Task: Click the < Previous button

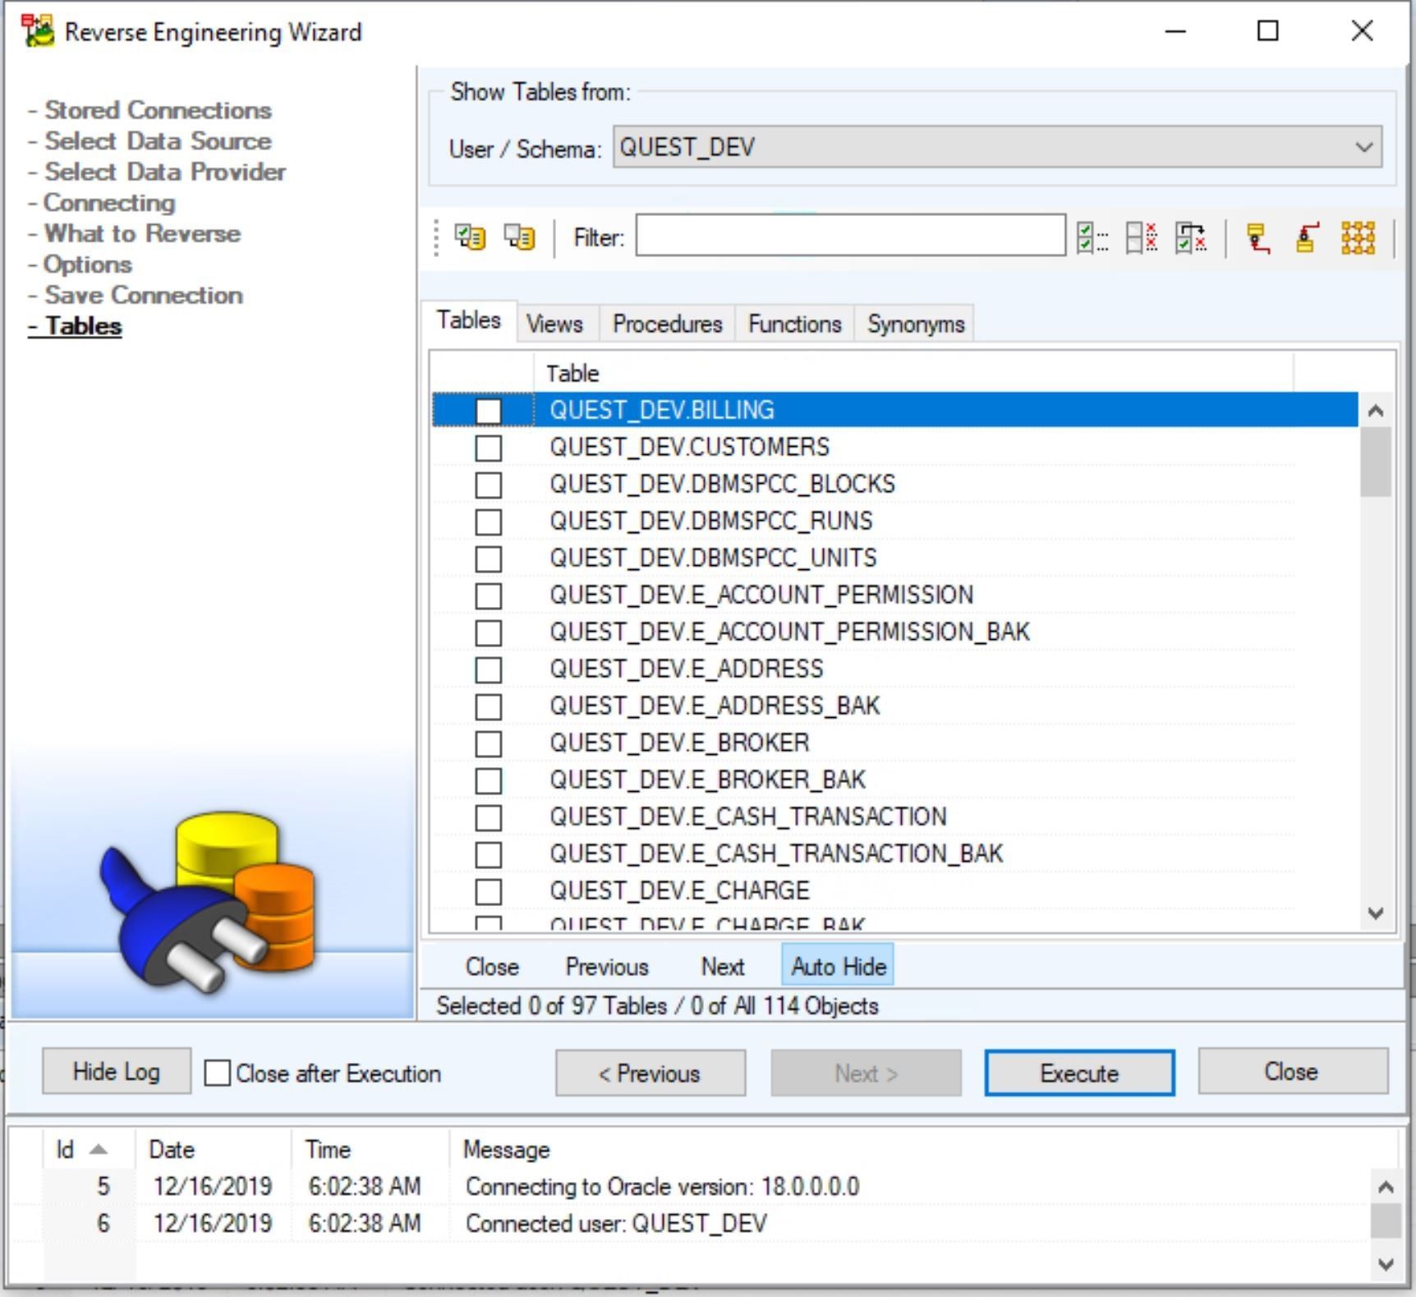Action: coord(651,1073)
